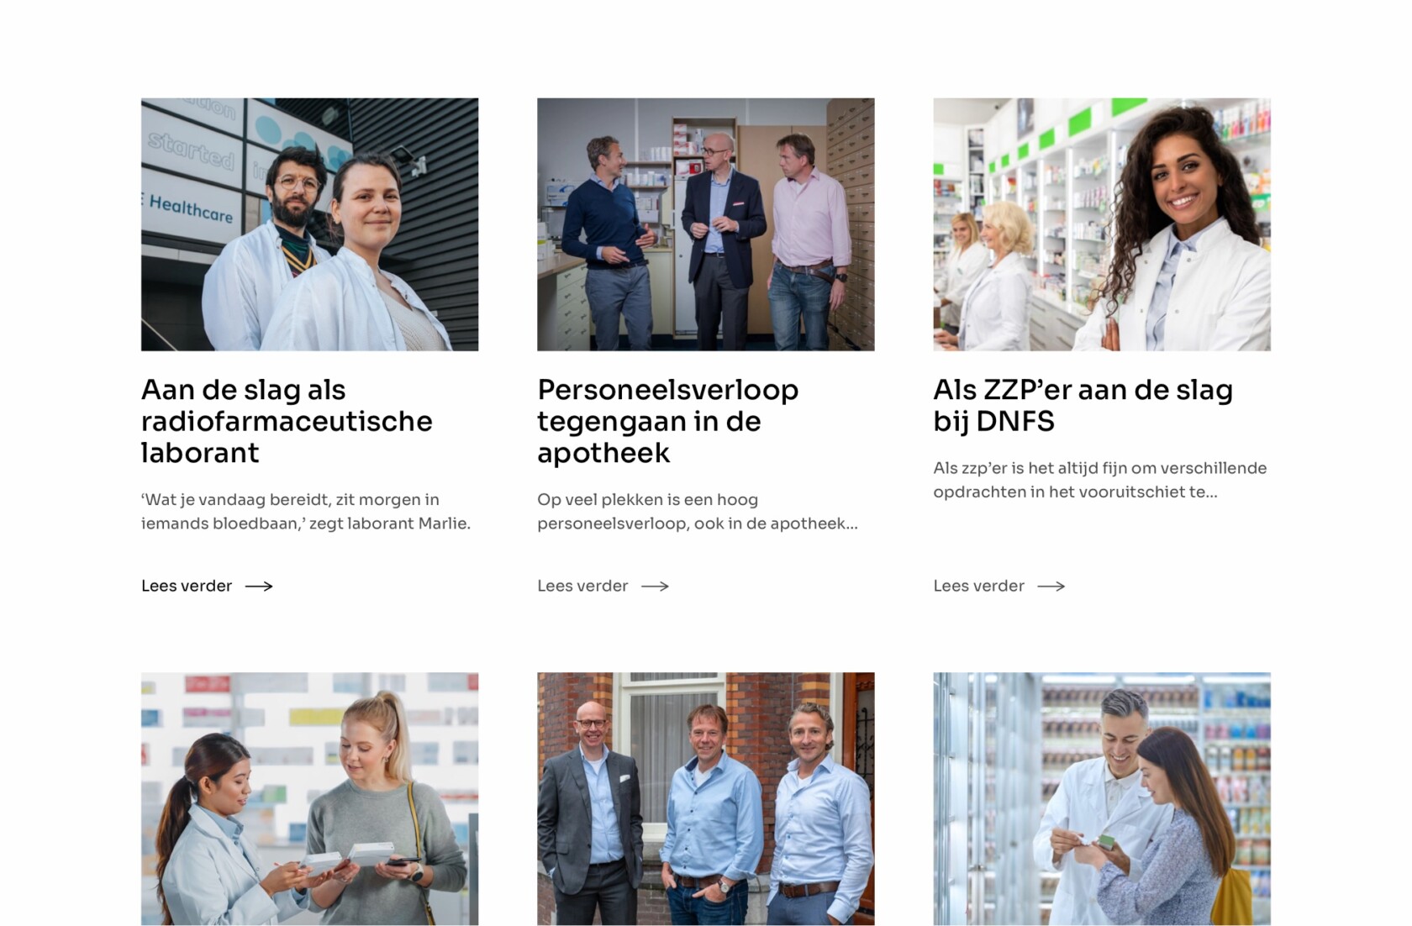Click heading 'Als ZZP'er aan de slag bij DNFS'
This screenshot has height=926, width=1412.
click(1083, 405)
